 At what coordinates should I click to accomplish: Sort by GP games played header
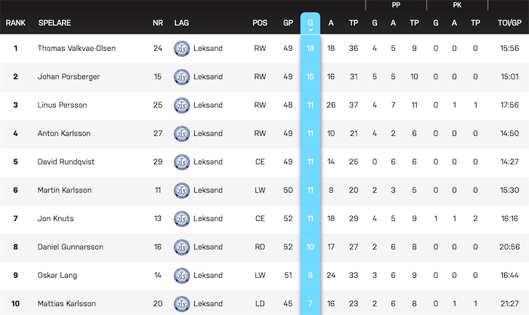coord(287,23)
